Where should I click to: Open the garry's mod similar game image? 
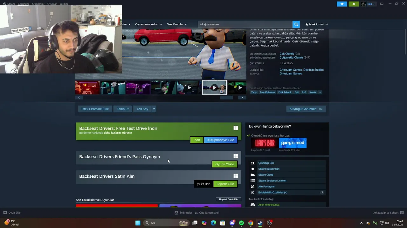point(293,143)
